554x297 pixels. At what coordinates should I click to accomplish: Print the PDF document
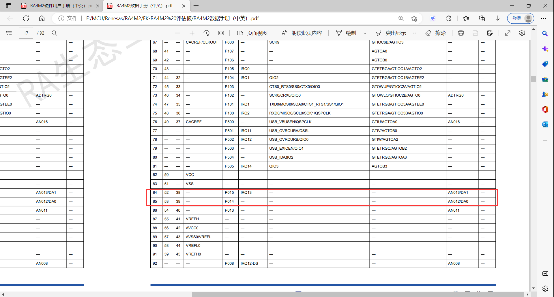(x=461, y=33)
